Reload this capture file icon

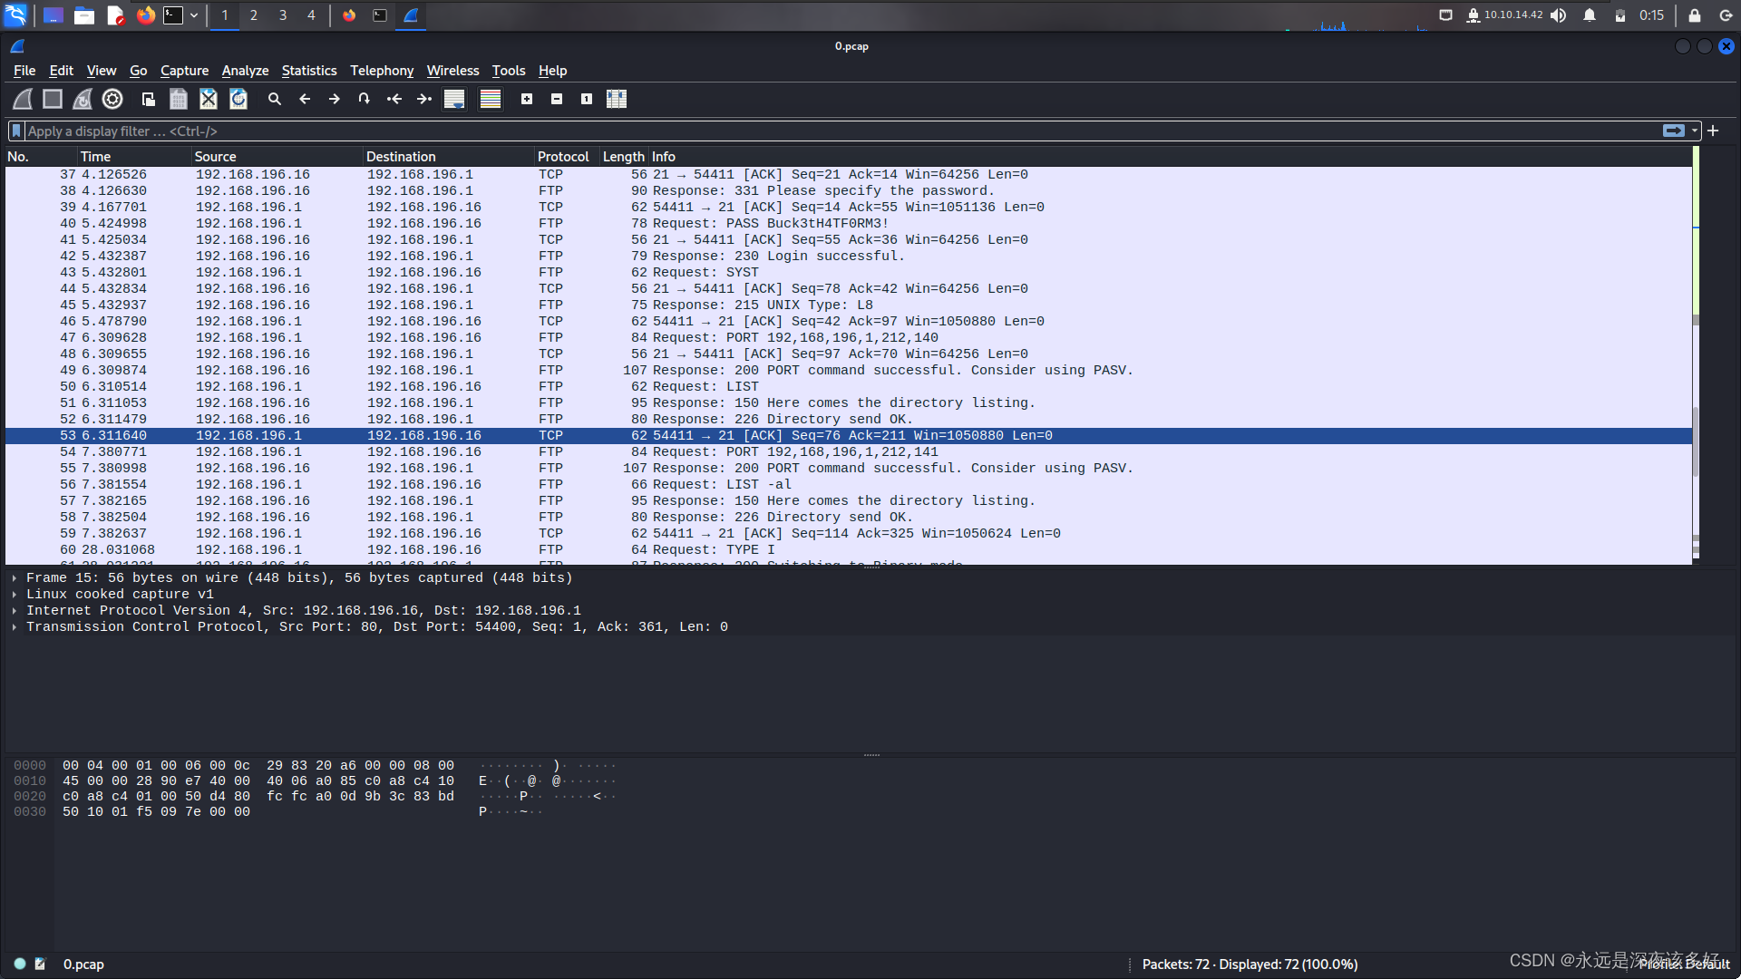pos(238,99)
